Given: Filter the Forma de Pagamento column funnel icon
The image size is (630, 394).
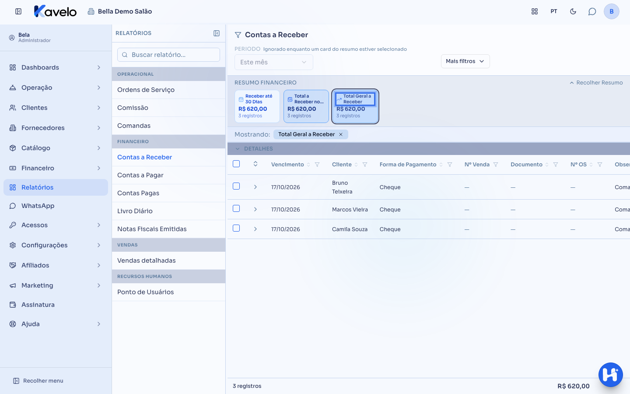Looking at the screenshot, I should point(450,165).
